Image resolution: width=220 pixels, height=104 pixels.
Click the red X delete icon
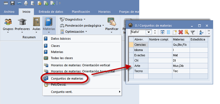181,32
